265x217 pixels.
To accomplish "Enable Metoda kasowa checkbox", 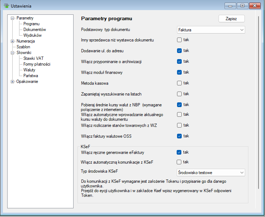I will 179,83.
